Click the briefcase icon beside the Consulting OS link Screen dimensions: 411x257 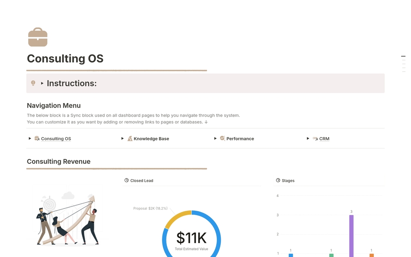point(36,138)
